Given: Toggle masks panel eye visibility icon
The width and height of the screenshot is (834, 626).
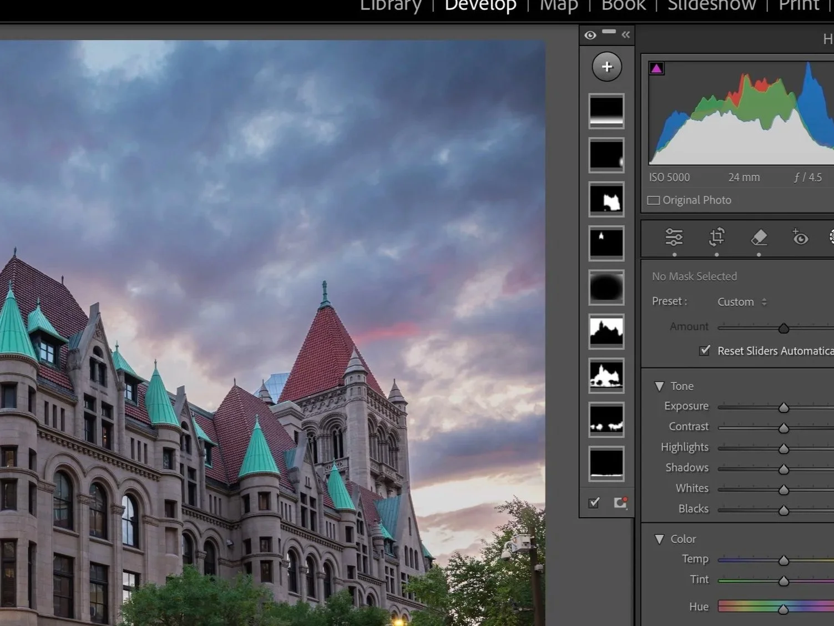Looking at the screenshot, I should tap(590, 36).
